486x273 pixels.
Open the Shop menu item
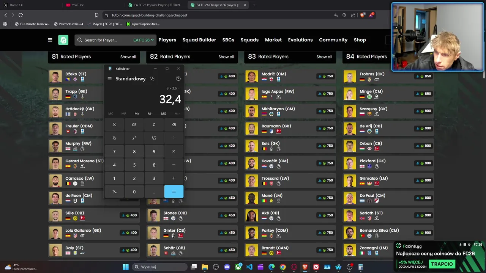pos(360,40)
